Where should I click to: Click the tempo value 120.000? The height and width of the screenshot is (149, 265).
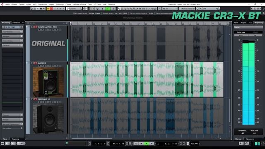194,144
